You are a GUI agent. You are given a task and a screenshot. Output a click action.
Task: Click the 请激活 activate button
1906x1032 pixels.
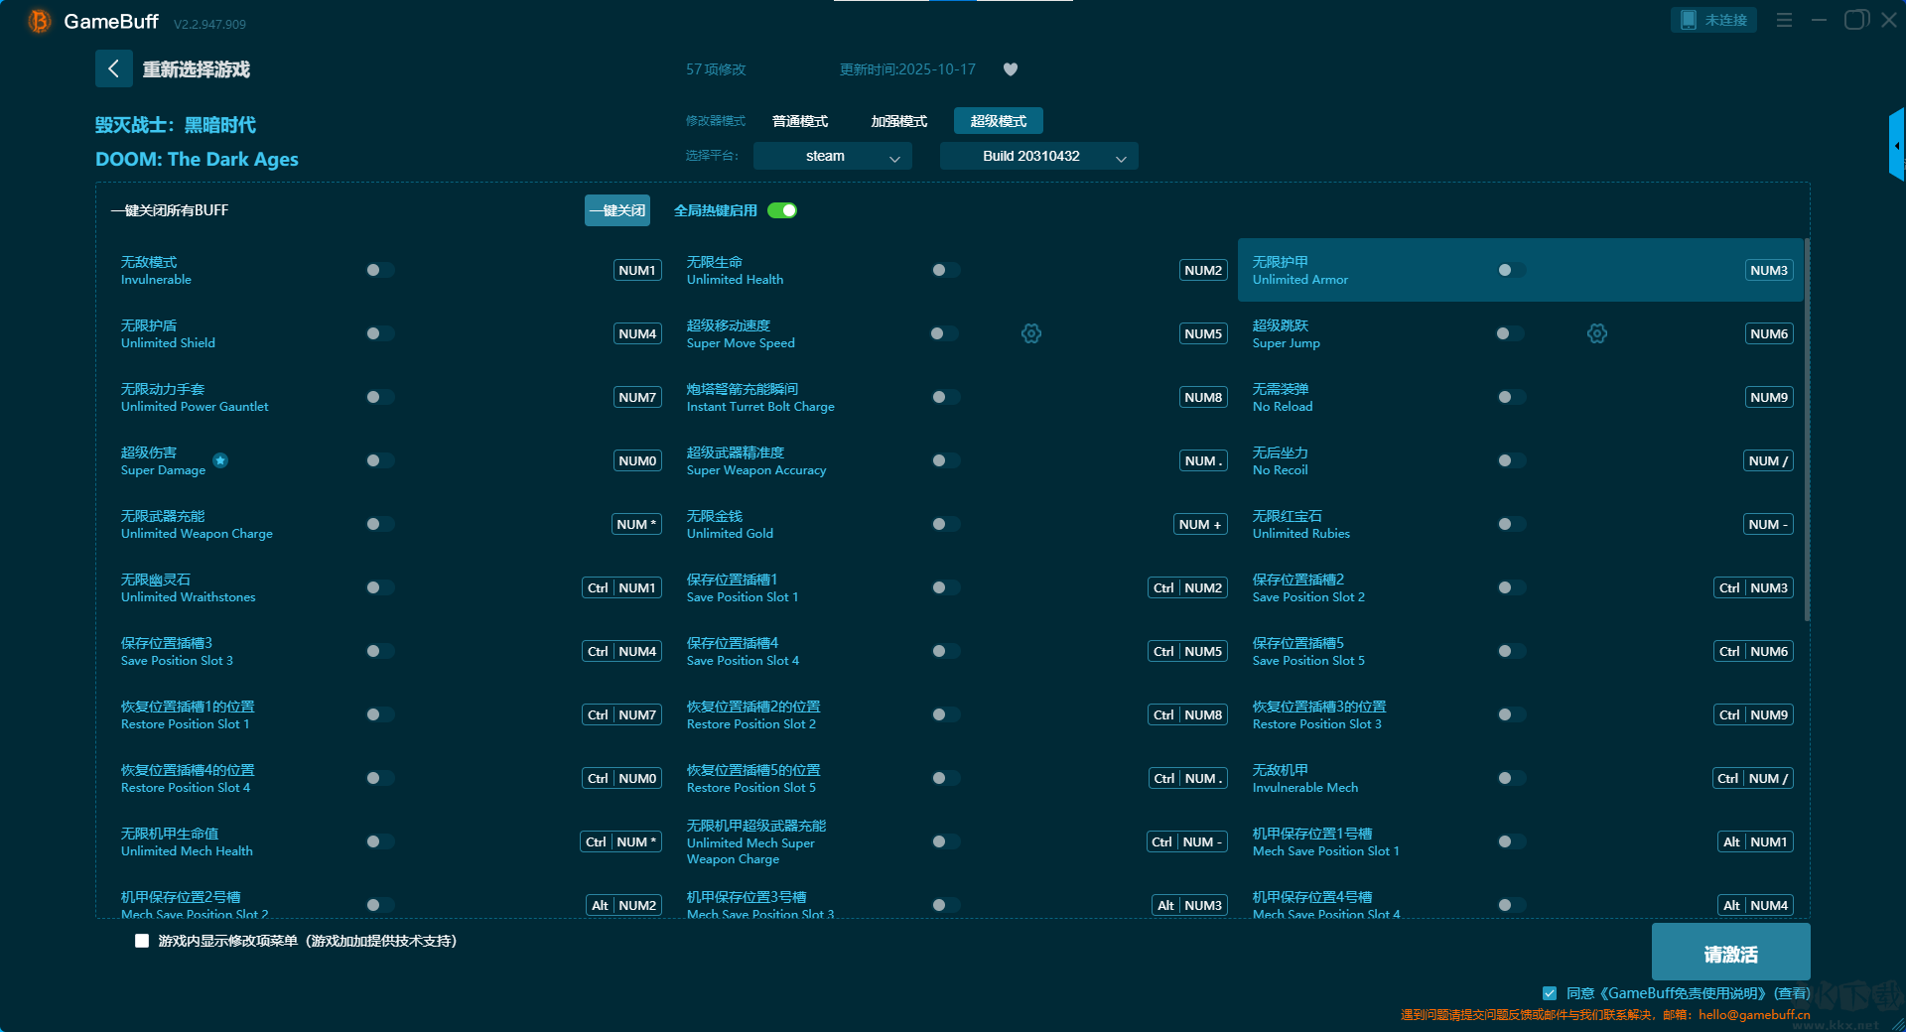click(x=1730, y=954)
